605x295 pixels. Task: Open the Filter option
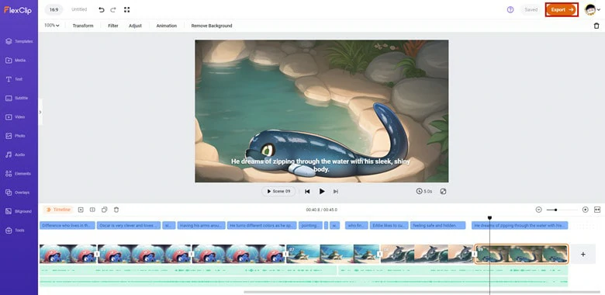[x=113, y=26]
